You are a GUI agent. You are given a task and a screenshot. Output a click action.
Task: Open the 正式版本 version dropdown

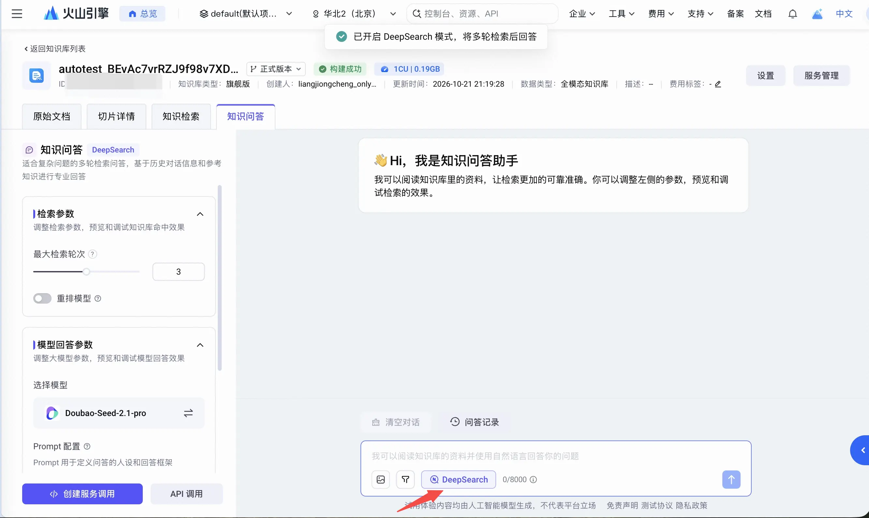click(276, 69)
